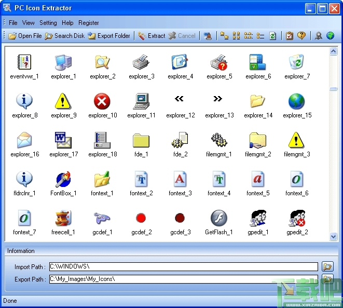
Task: Click the vertical scrollbar thumb
Action: coord(333,89)
